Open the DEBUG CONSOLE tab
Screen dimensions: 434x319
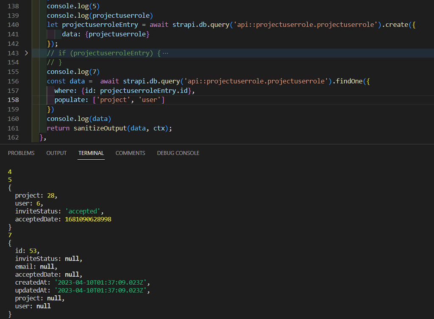178,153
